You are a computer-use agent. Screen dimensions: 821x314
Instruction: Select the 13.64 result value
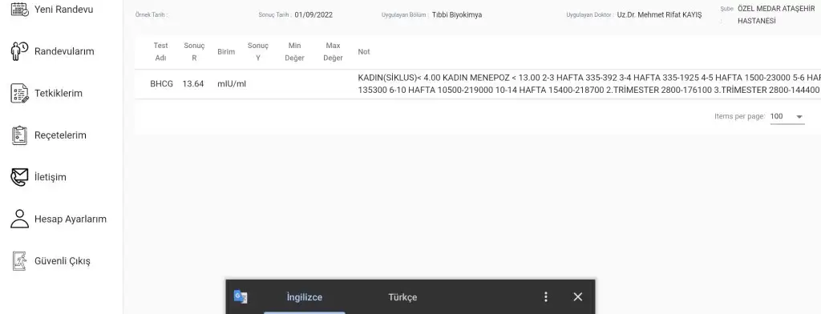[193, 84]
